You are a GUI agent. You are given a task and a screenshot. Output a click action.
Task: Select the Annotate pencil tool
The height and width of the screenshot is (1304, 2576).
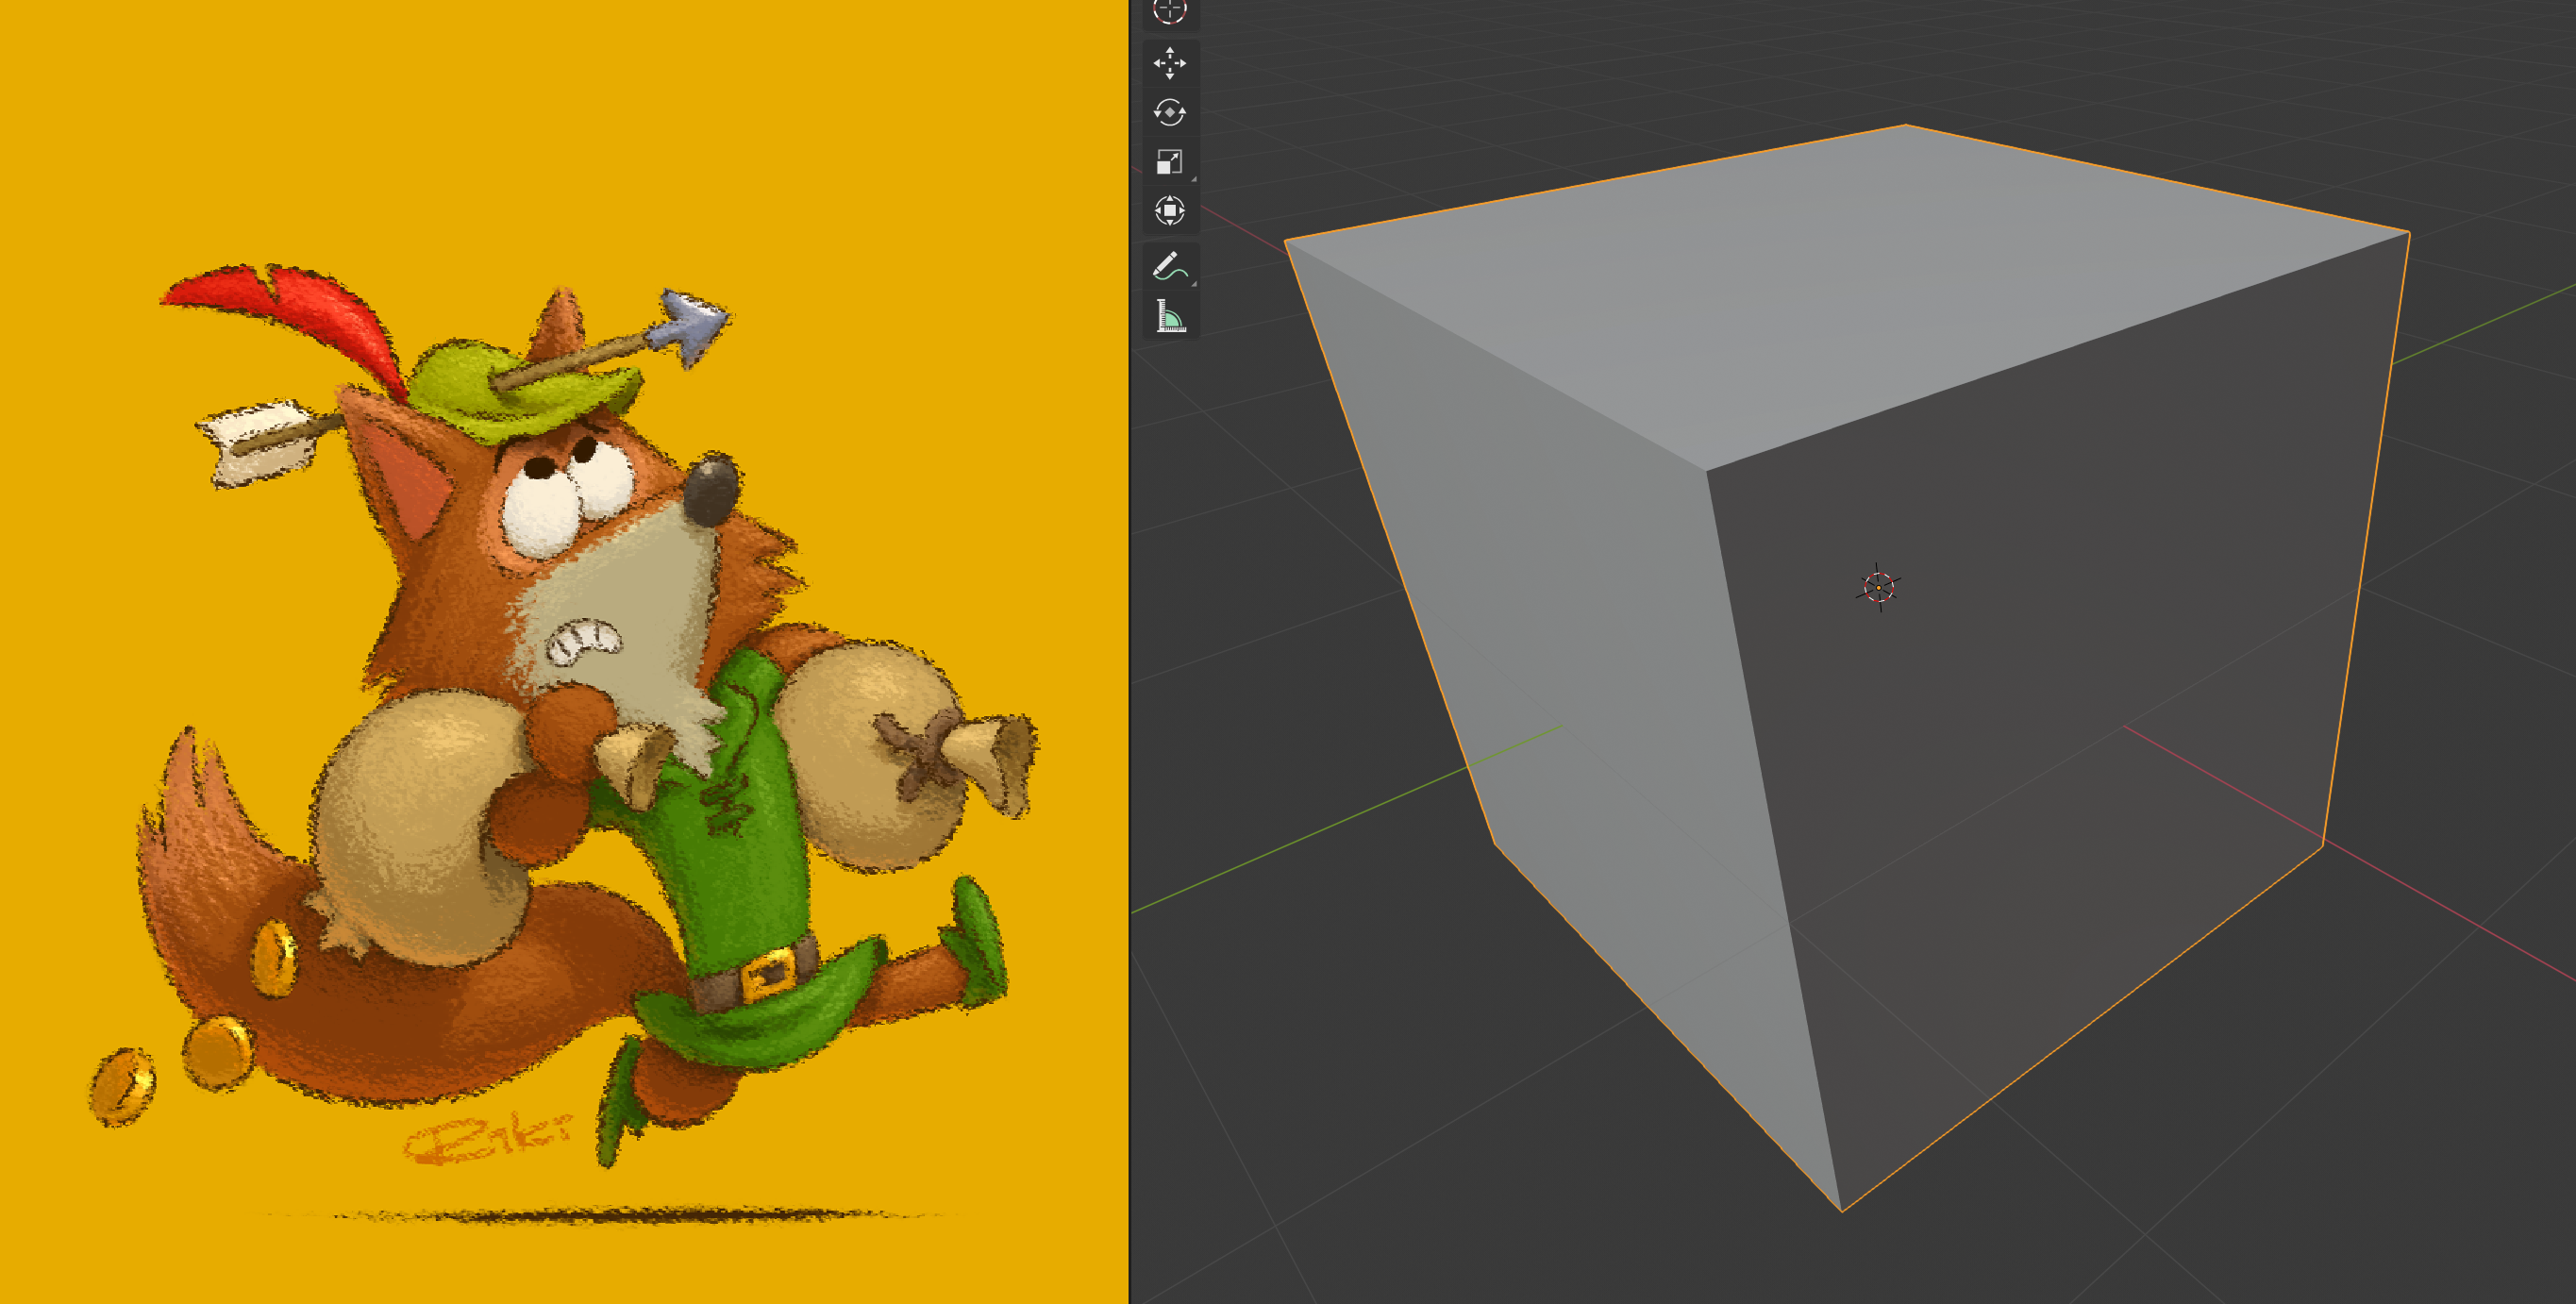pyautogui.click(x=1170, y=267)
